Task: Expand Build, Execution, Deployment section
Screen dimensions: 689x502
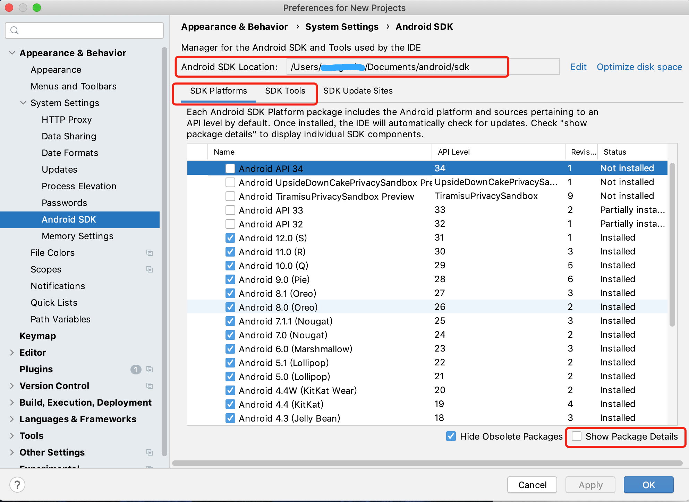Action: [12, 403]
